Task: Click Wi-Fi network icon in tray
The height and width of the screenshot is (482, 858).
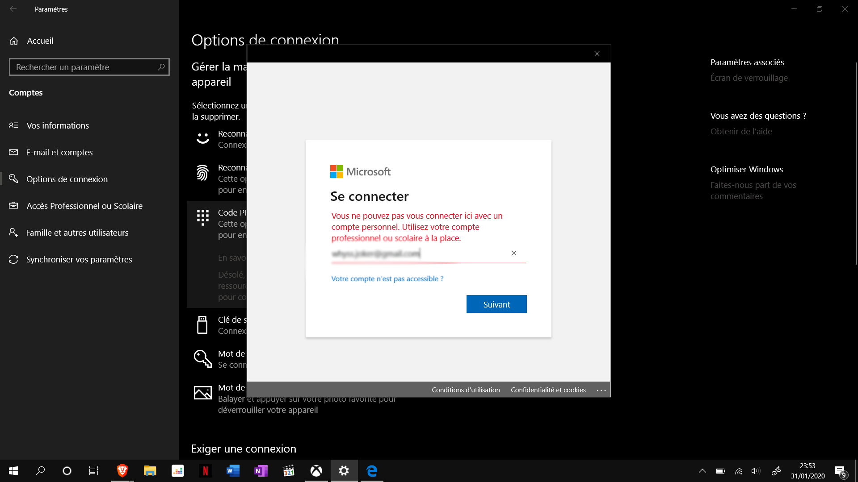Action: click(739, 471)
